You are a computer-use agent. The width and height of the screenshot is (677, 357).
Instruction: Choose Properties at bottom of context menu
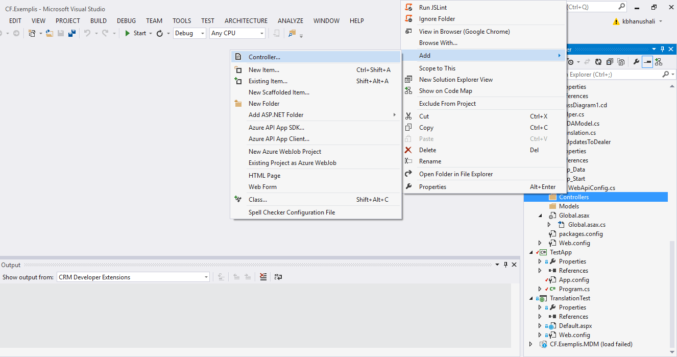pyautogui.click(x=484, y=187)
